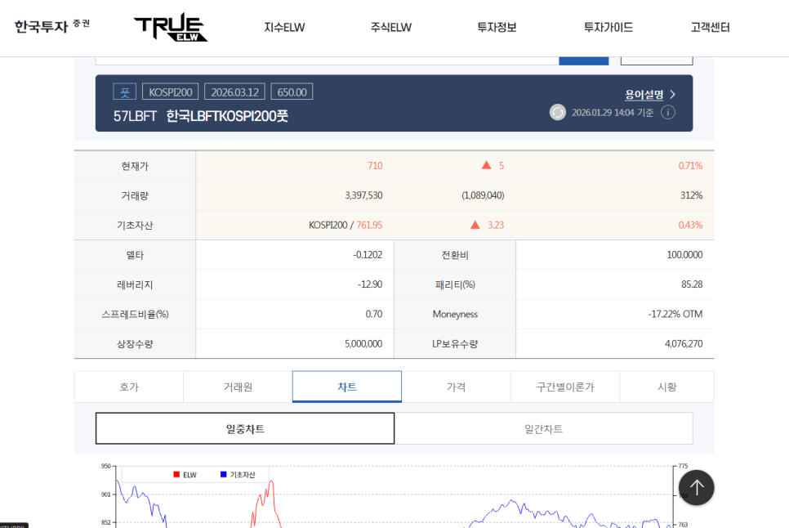Click the refresh icon beside the timestamp
The width and height of the screenshot is (789, 528).
pos(558,112)
